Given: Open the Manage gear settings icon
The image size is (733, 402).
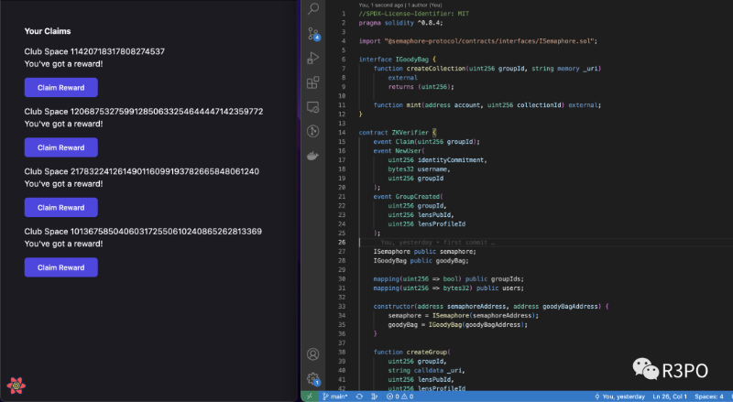Looking at the screenshot, I should click(x=313, y=378).
